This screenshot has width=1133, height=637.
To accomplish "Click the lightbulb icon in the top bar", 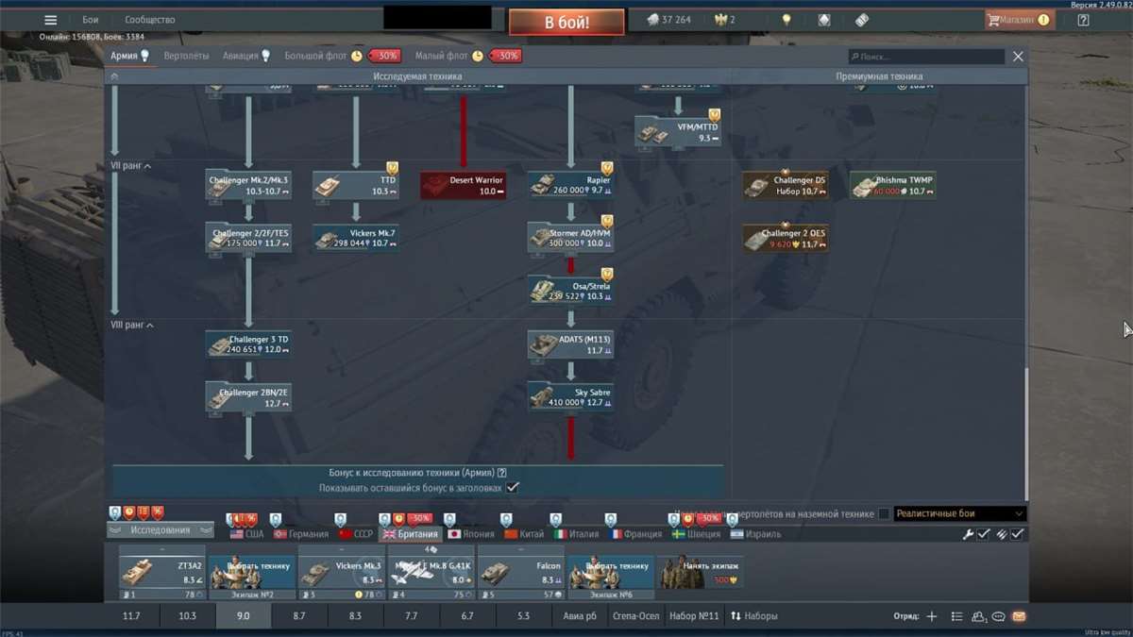I will tap(788, 17).
